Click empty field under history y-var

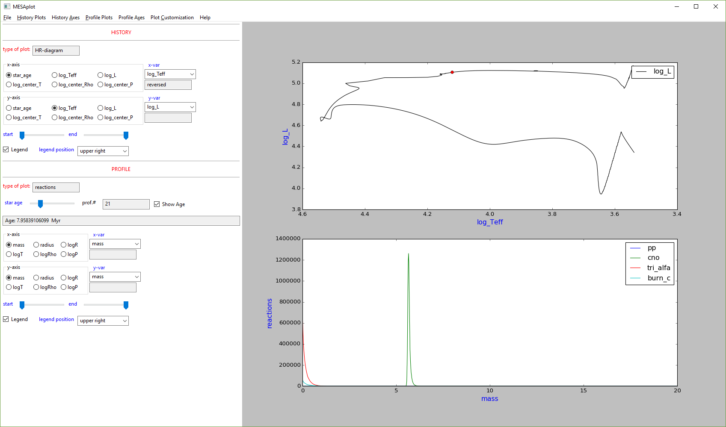(168, 118)
